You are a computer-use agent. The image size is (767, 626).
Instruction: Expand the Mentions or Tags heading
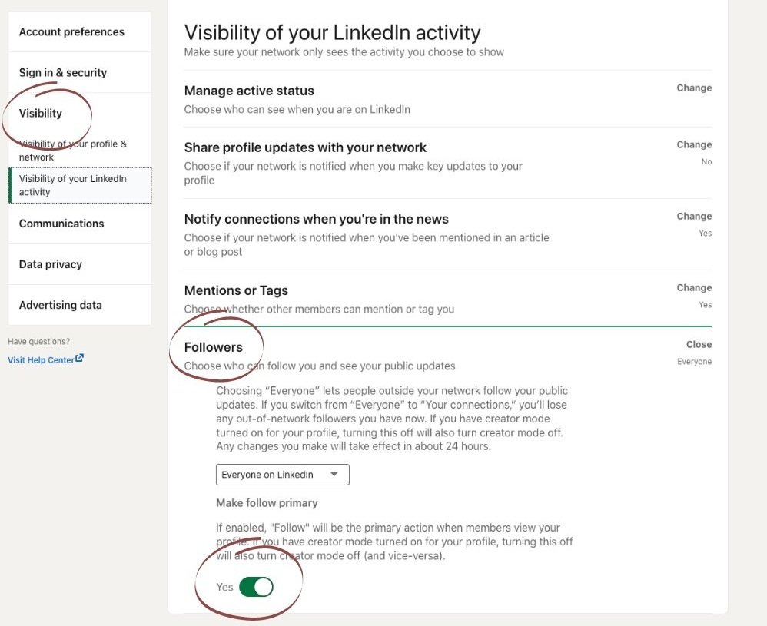click(x=236, y=290)
